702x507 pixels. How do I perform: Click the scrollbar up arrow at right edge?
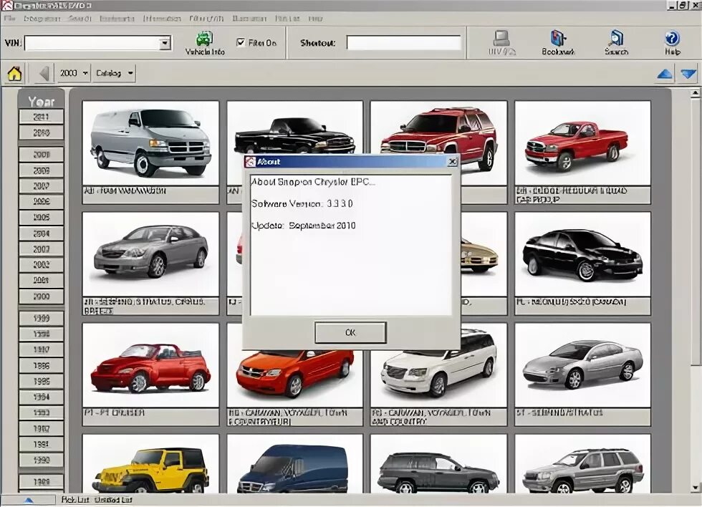[x=695, y=93]
